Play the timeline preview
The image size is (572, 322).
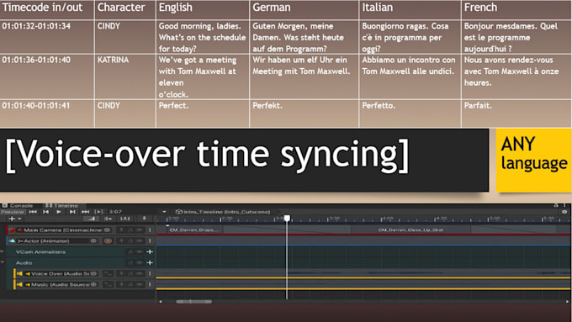[59, 212]
